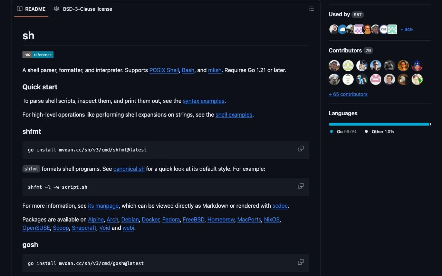This screenshot has height=276, width=442.
Task: Open the Void package link
Action: click(105, 228)
